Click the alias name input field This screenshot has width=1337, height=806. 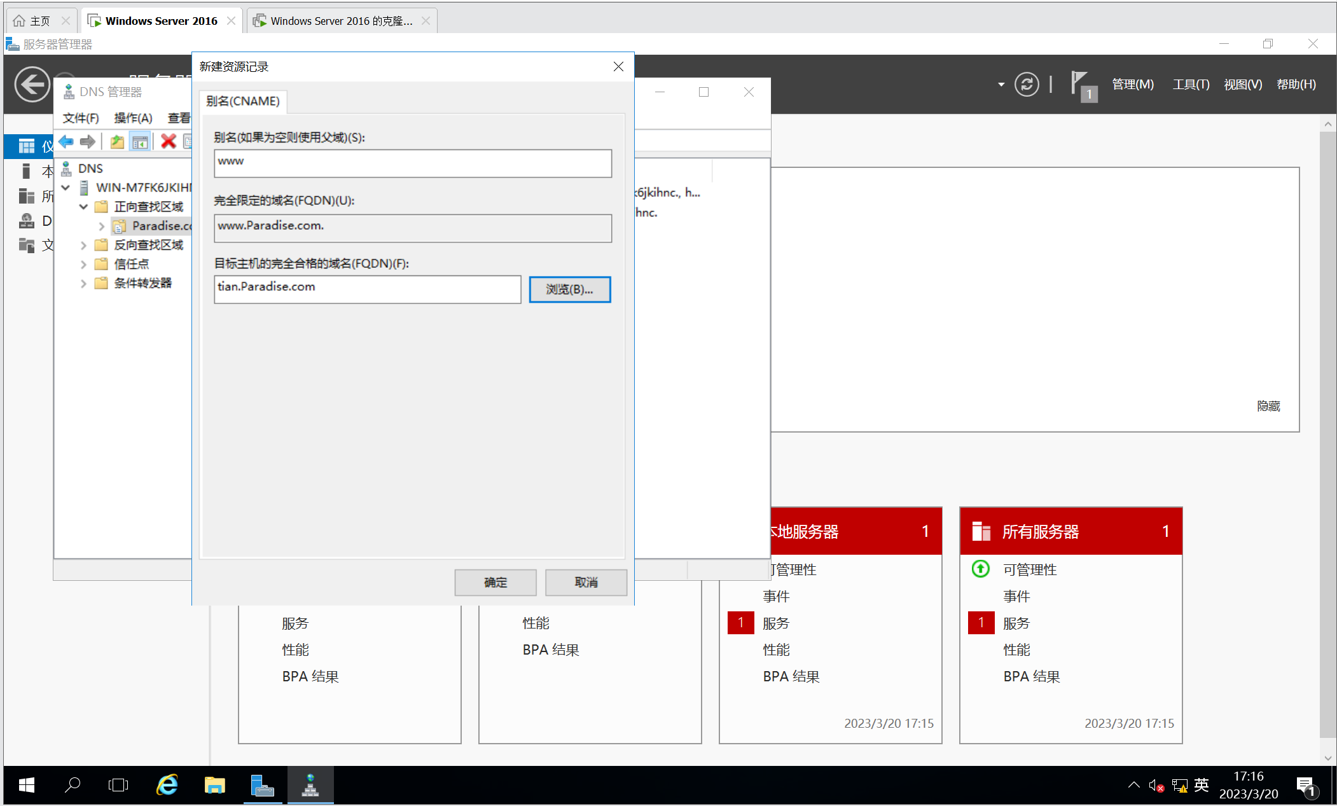pos(413,163)
